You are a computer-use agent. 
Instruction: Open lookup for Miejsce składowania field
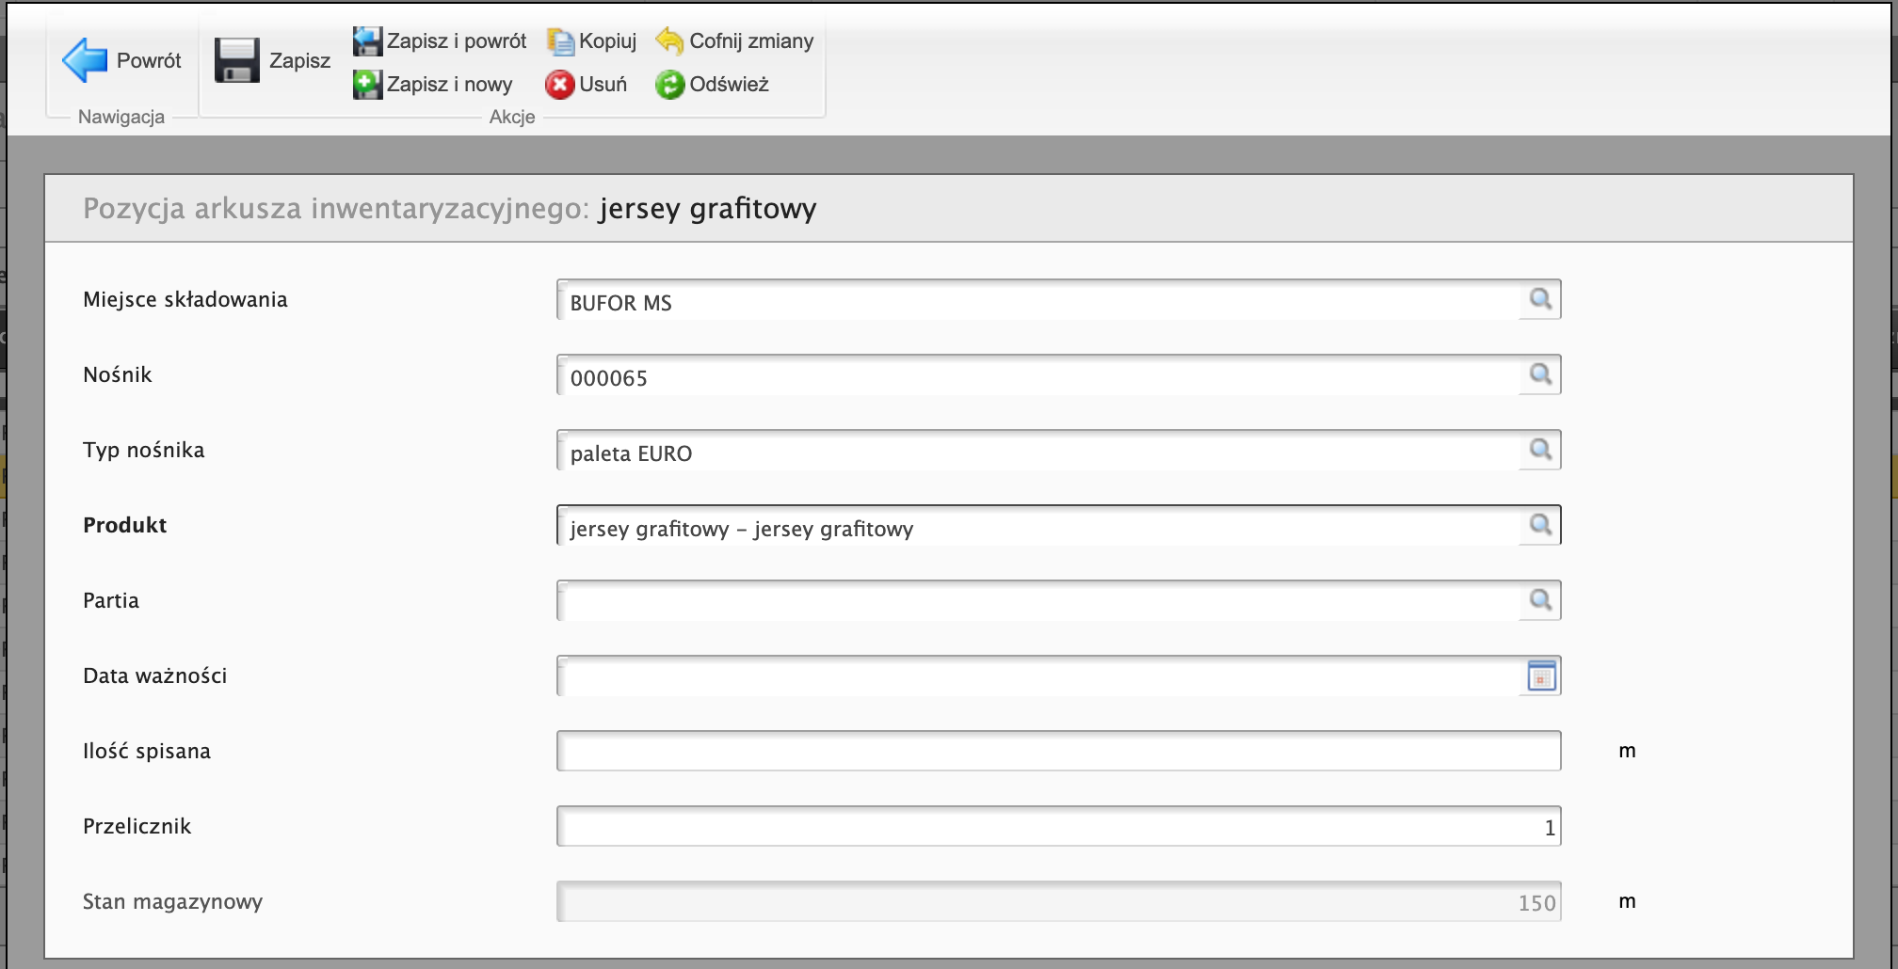(x=1540, y=299)
